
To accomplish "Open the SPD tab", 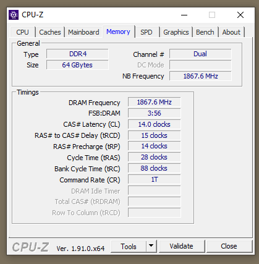I will point(146,32).
